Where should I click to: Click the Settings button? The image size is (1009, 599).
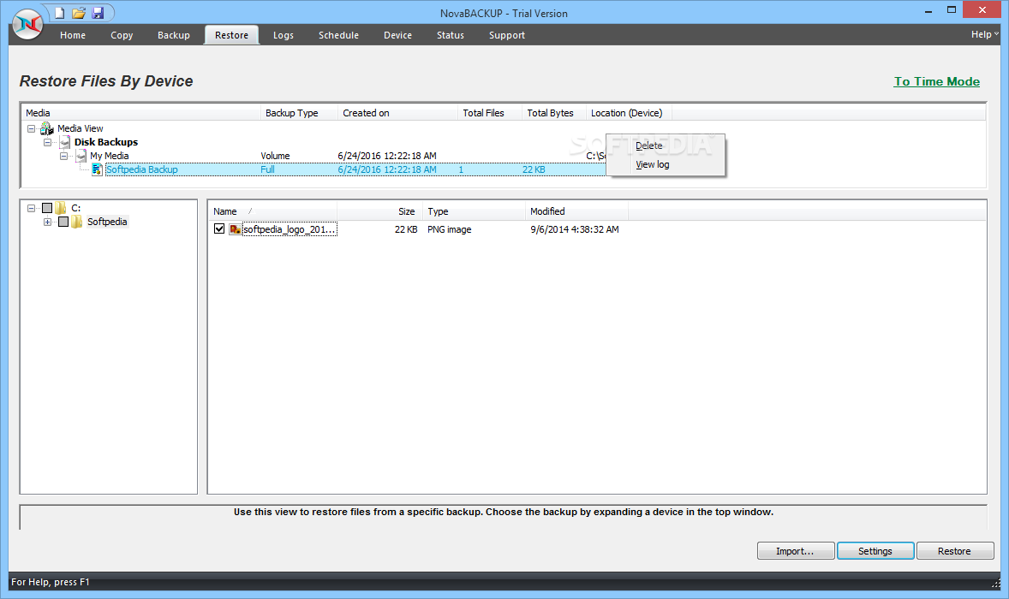[875, 551]
